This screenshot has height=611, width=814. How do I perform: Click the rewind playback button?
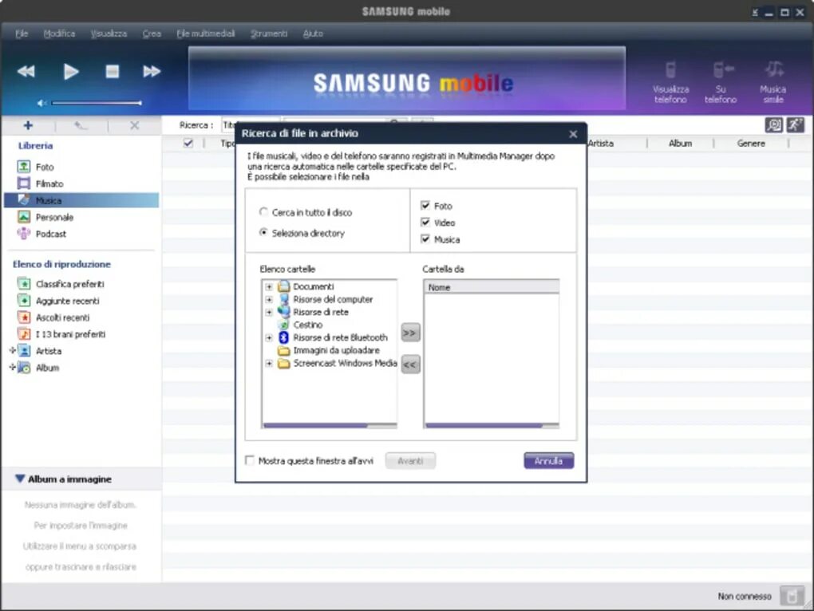point(26,71)
